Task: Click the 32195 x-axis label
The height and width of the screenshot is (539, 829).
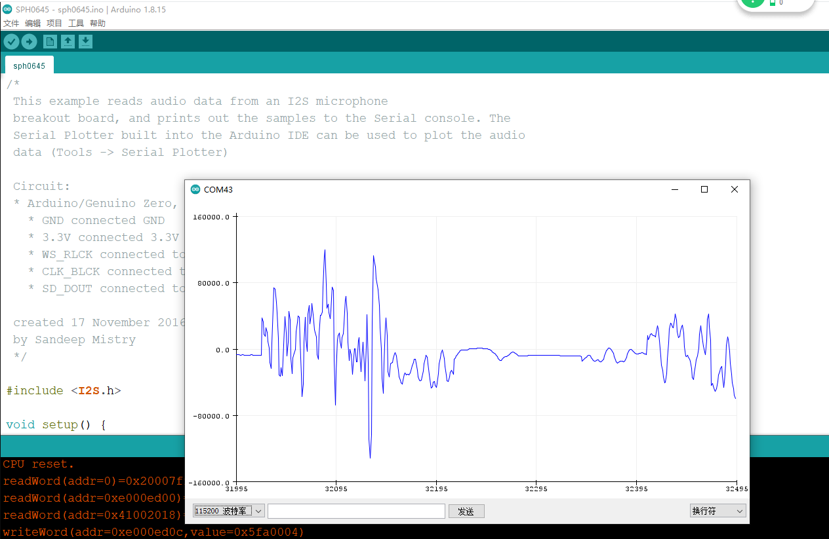Action: (x=436, y=489)
